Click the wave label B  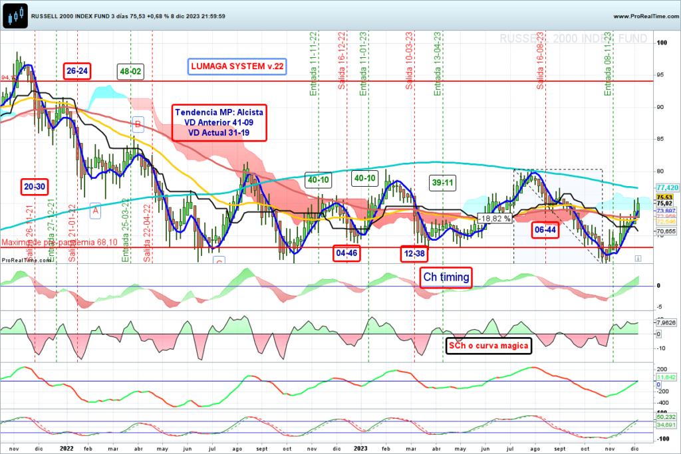pos(137,124)
